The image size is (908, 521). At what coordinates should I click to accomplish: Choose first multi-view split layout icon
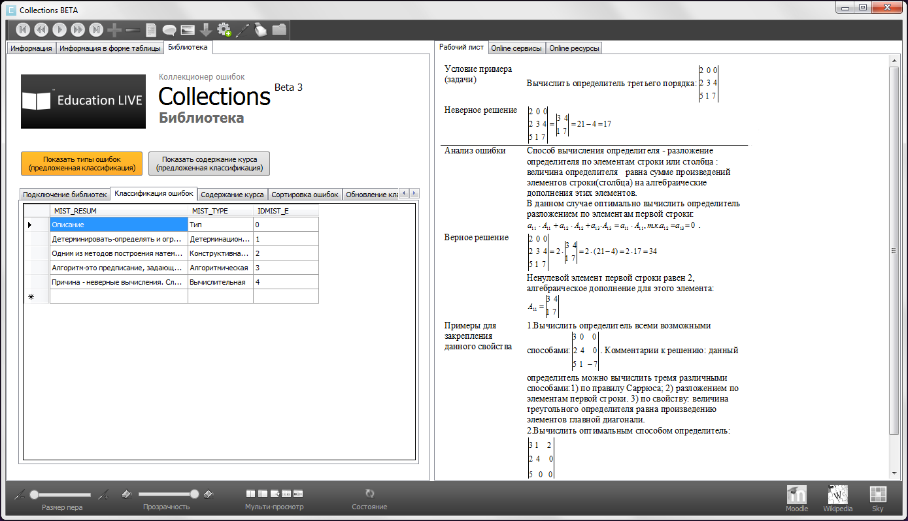tap(250, 494)
